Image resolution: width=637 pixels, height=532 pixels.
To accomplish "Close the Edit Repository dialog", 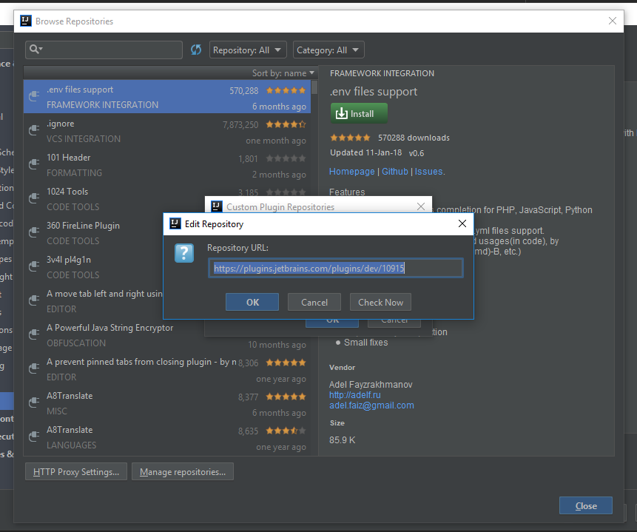I will click(x=462, y=223).
